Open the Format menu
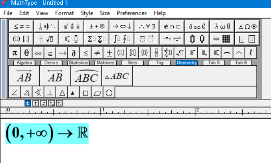The height and width of the screenshot is (163, 271). (x=64, y=13)
